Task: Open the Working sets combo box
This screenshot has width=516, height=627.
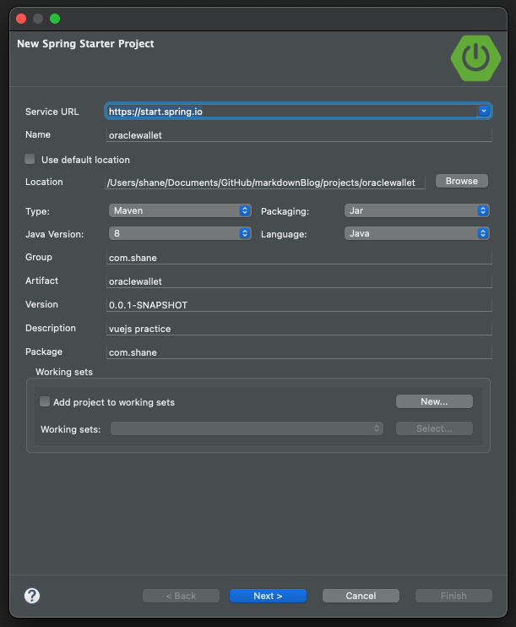Action: point(247,428)
